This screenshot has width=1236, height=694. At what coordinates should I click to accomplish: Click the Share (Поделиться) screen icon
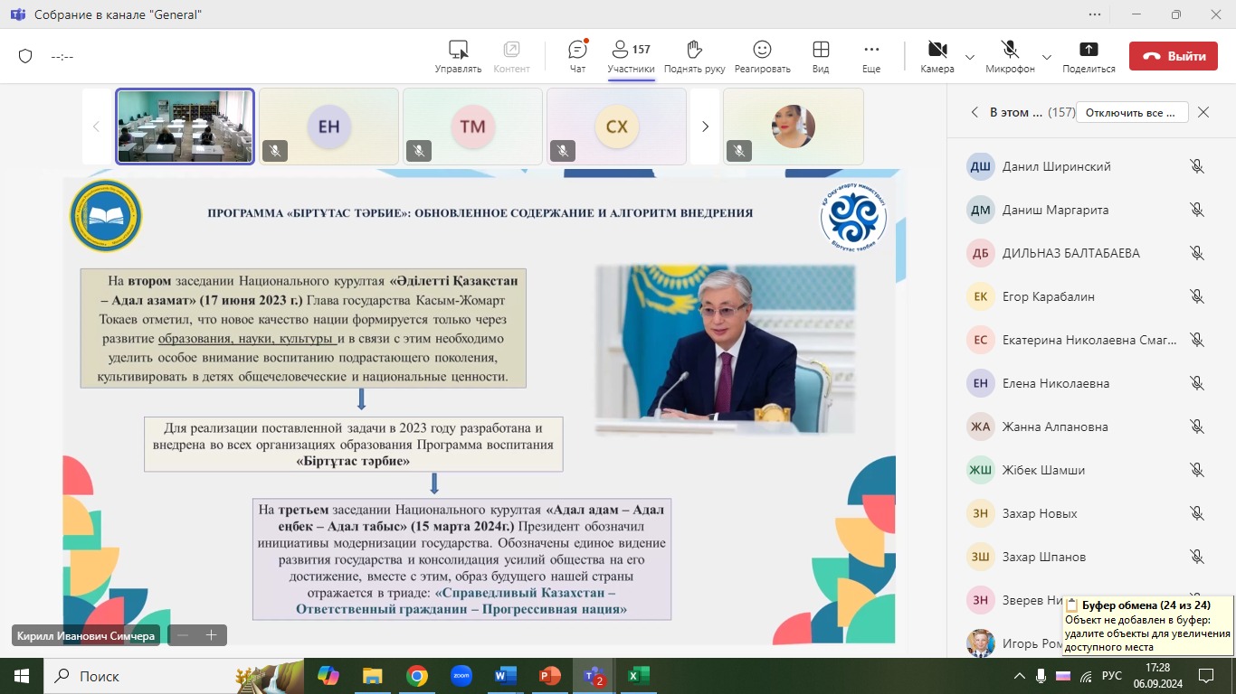1089,50
